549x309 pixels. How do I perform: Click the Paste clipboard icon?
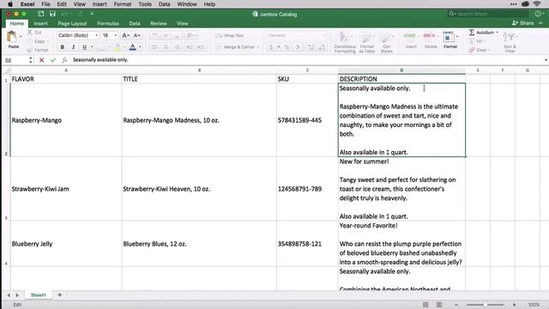click(12, 36)
